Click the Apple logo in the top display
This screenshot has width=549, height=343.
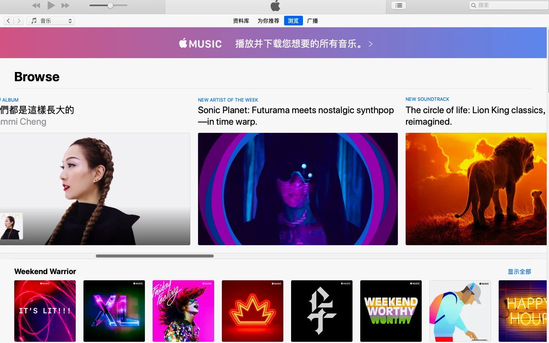[275, 6]
